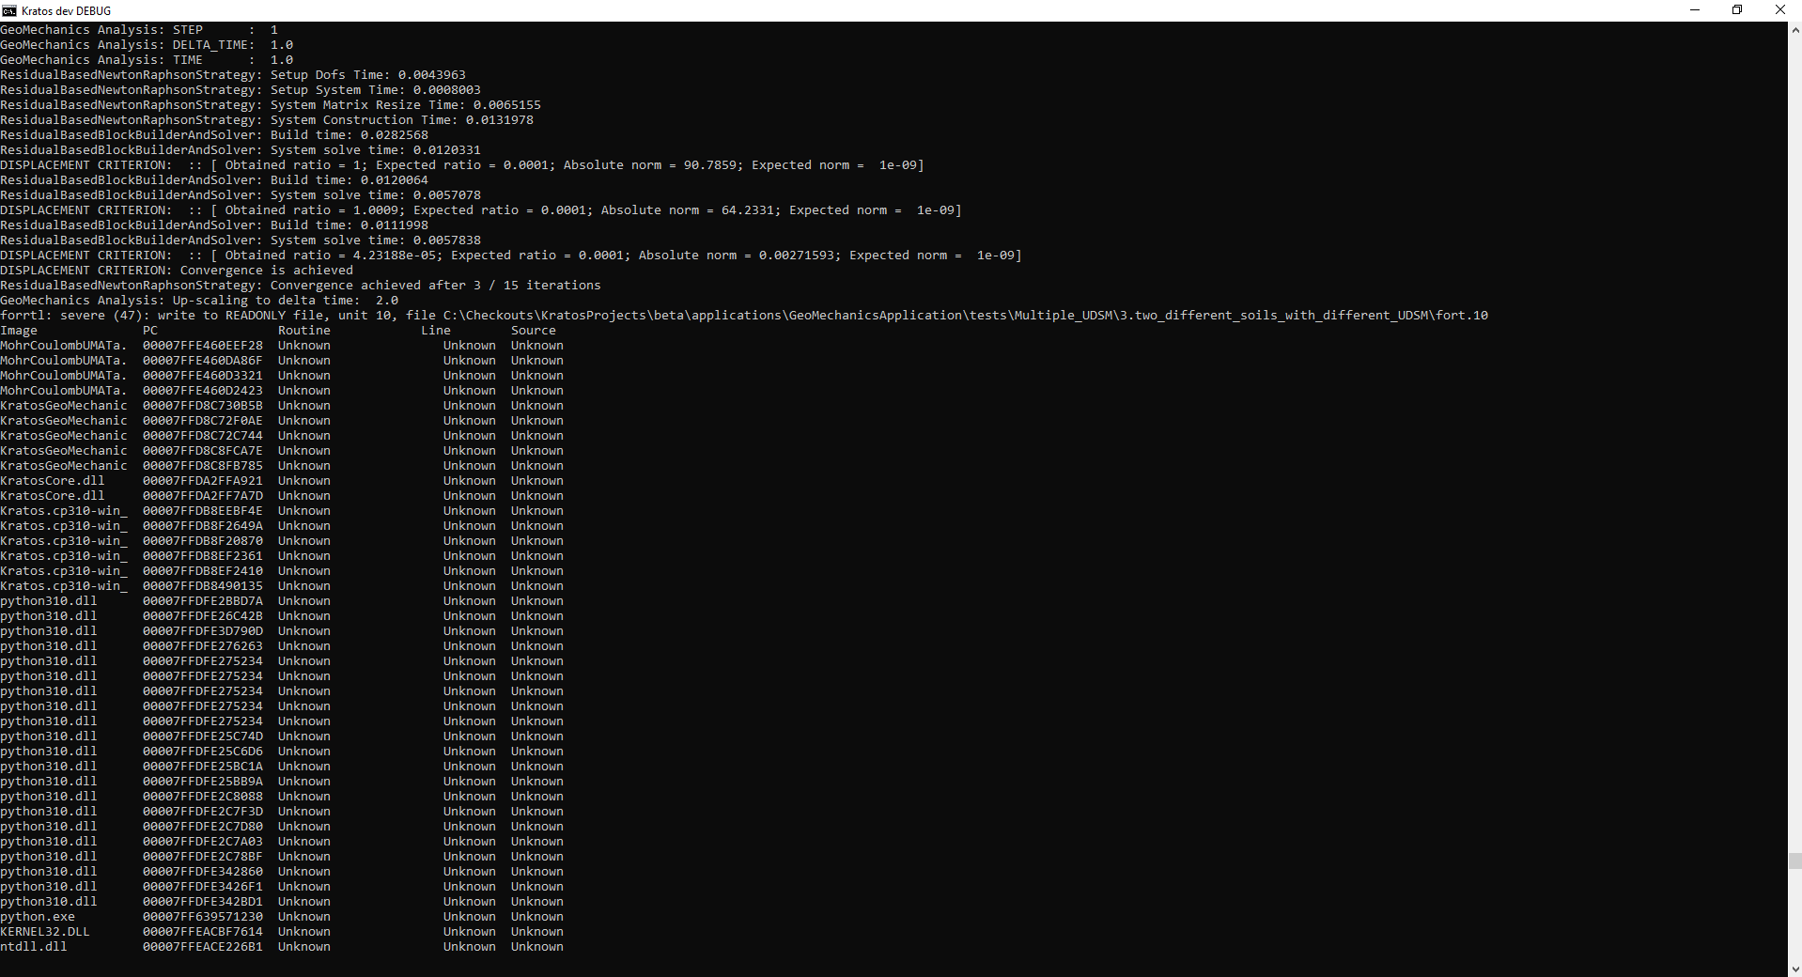Click address '00007FFD8C72F0AE'
Image resolution: width=1802 pixels, height=977 pixels.
[203, 421]
